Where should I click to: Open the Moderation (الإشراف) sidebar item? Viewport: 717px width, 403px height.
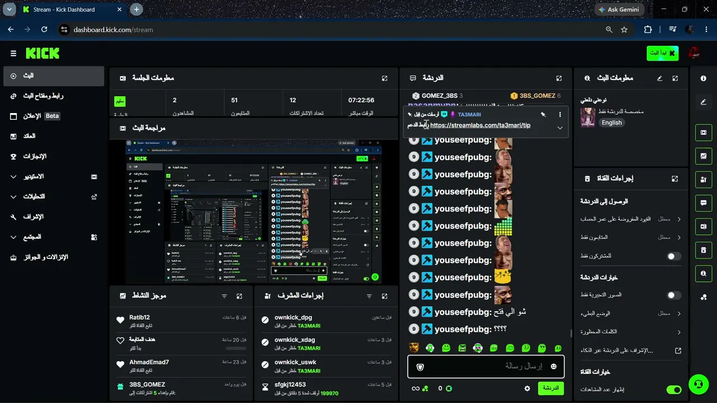[x=53, y=217]
